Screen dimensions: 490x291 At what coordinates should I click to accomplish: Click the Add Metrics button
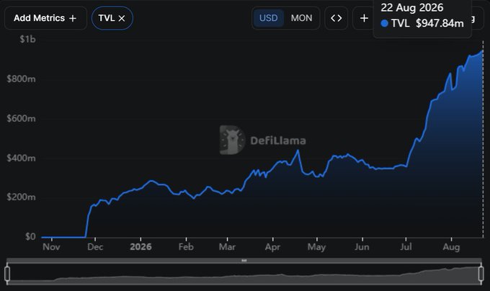(x=45, y=18)
